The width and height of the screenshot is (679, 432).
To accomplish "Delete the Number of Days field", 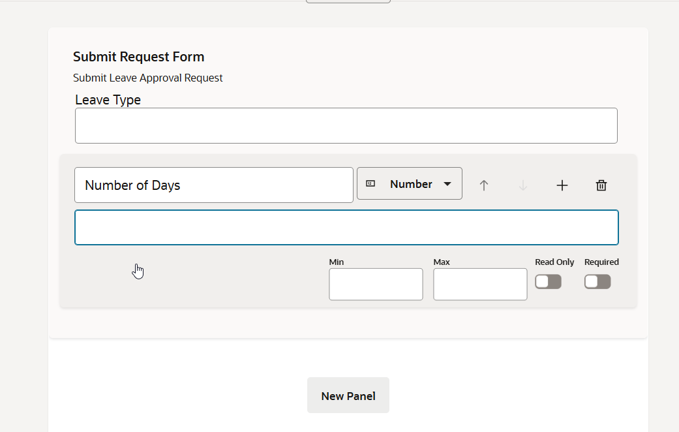I will pyautogui.click(x=601, y=185).
